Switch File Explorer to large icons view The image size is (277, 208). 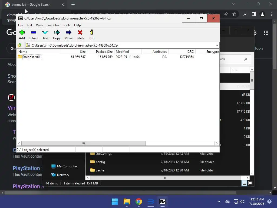[x=250, y=183]
